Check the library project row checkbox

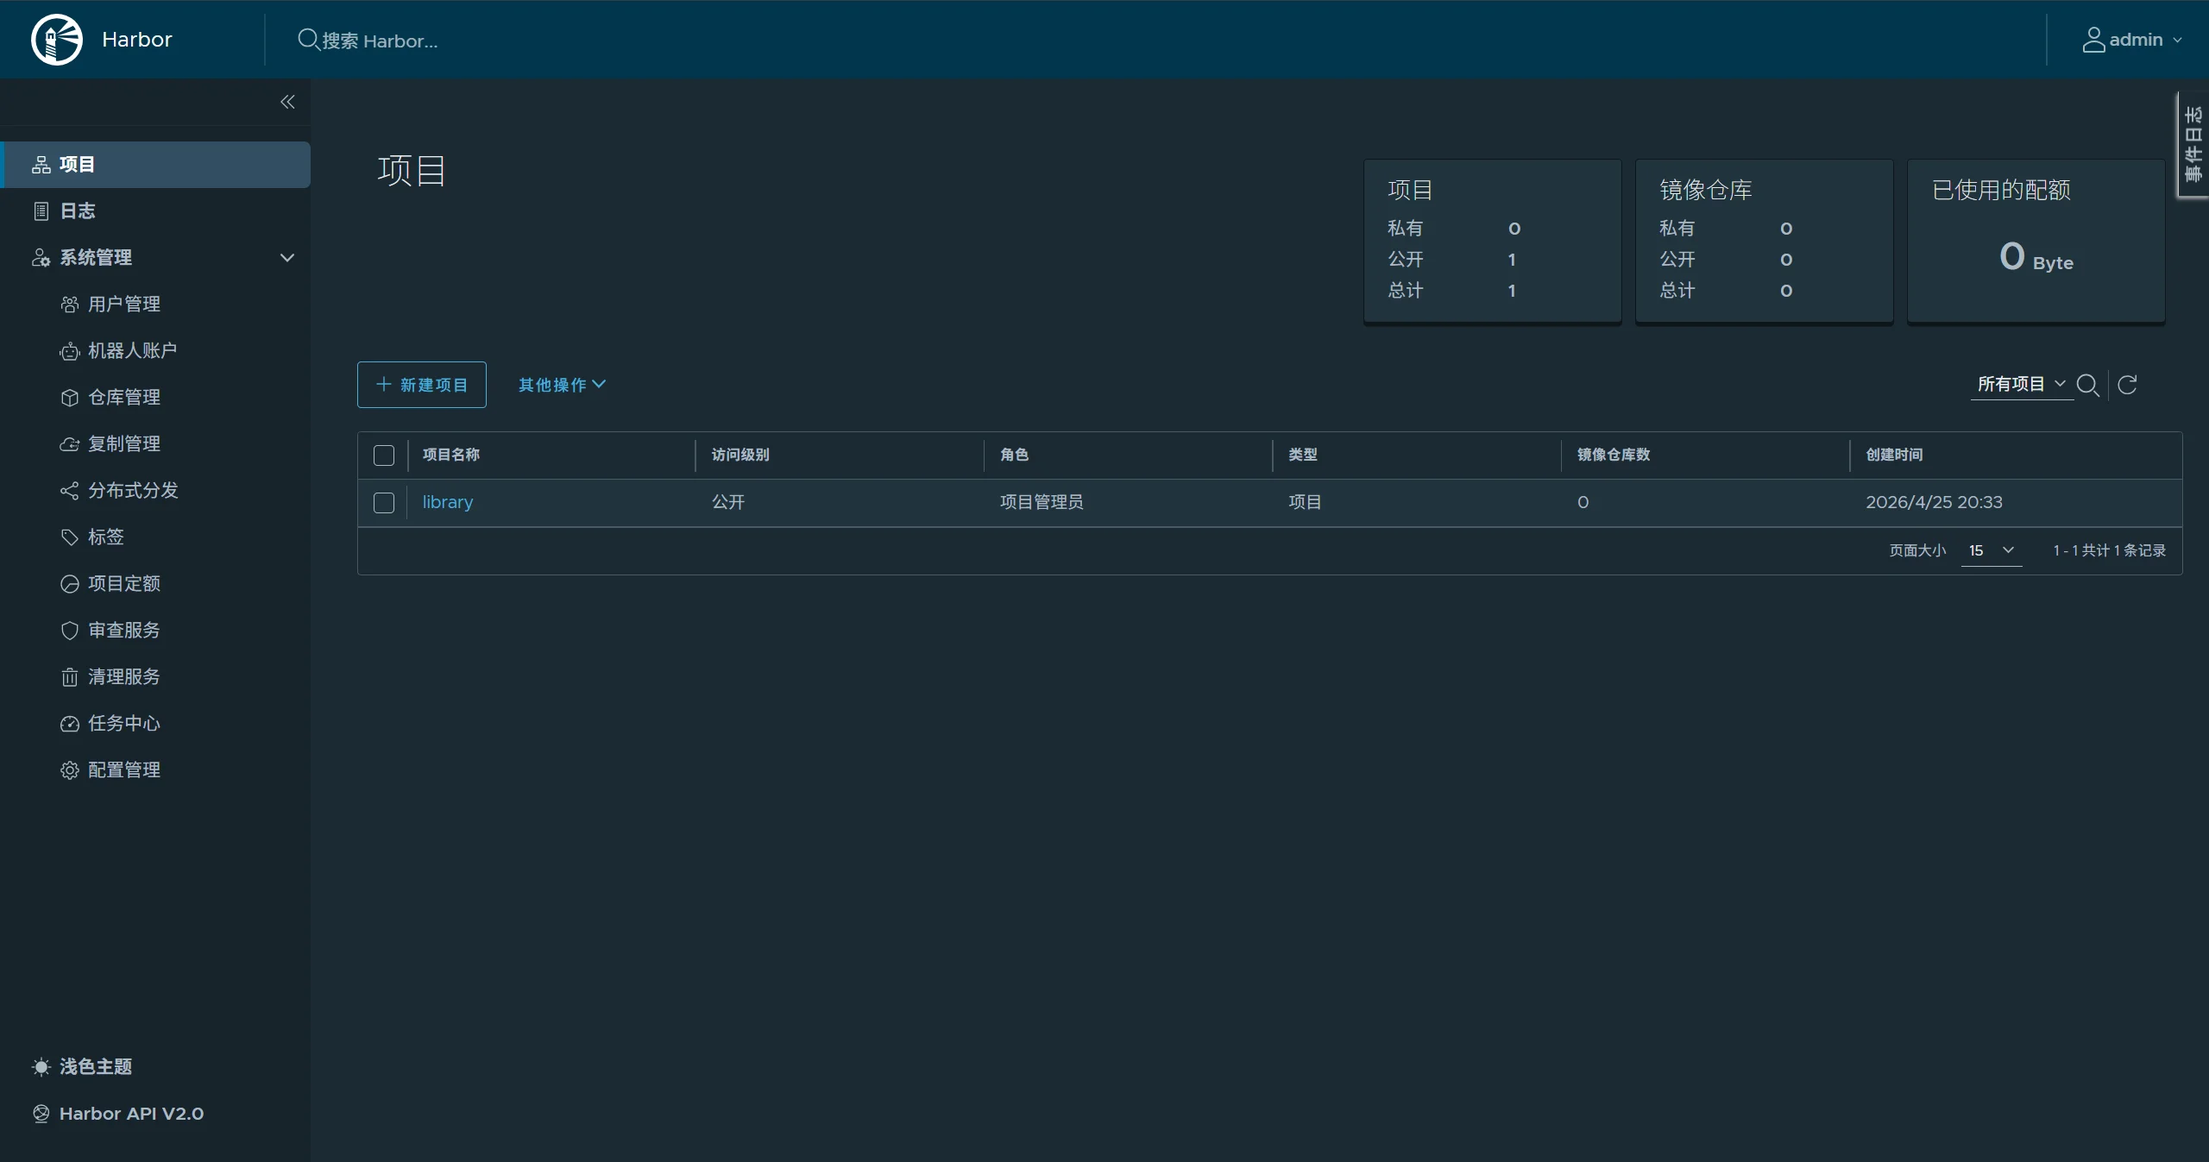(x=384, y=503)
